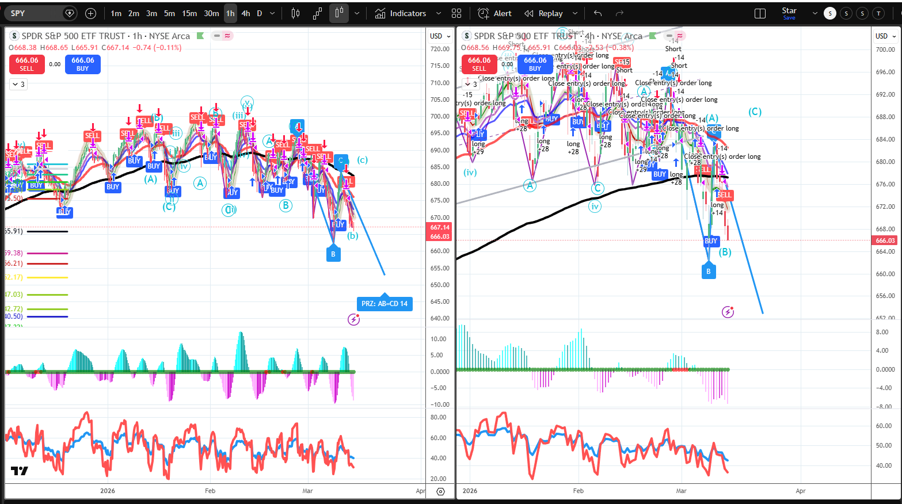Create an Alert
Viewport: 902px width, 504px height.
[495, 13]
